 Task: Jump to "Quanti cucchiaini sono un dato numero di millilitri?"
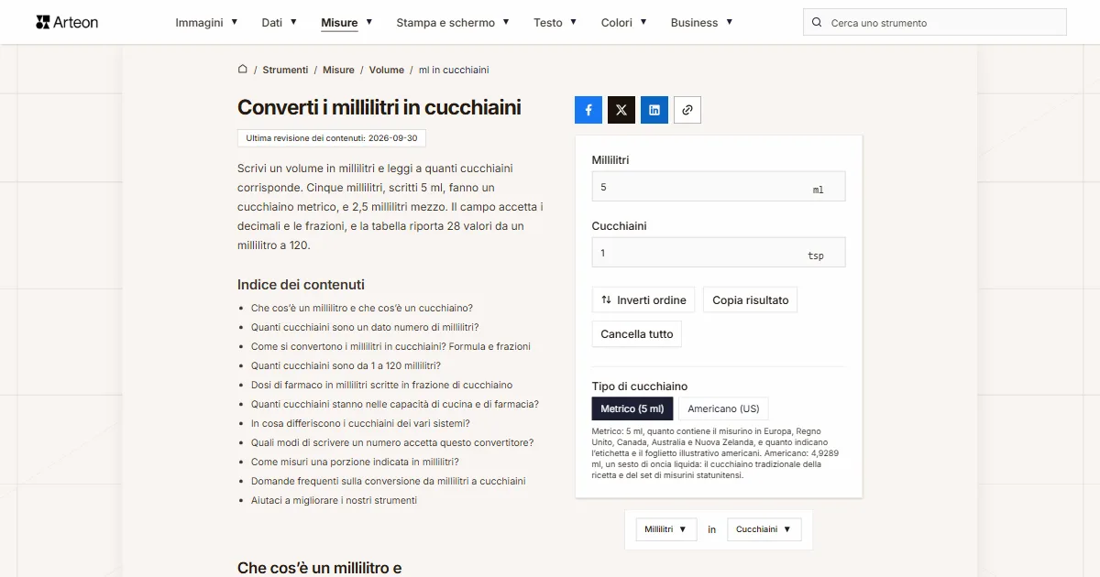coord(365,327)
